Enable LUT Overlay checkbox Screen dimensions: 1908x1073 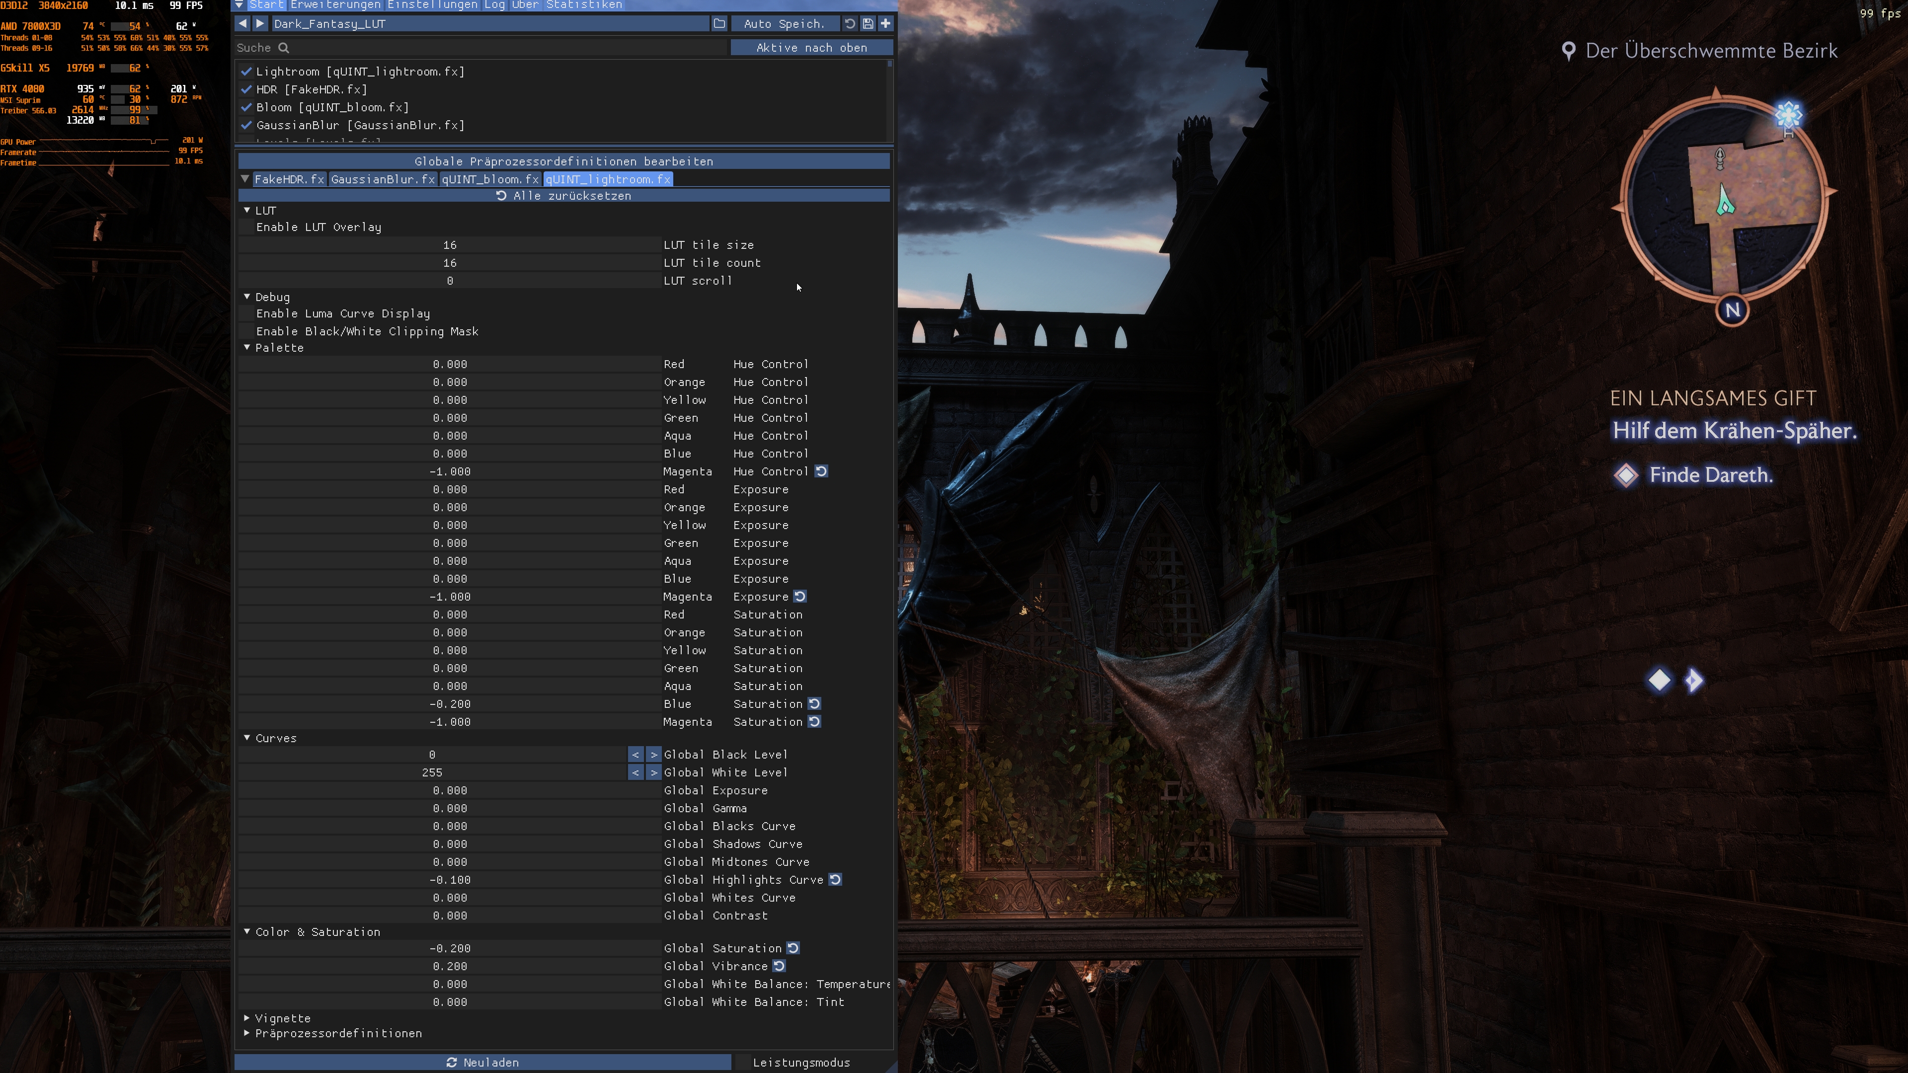246,228
